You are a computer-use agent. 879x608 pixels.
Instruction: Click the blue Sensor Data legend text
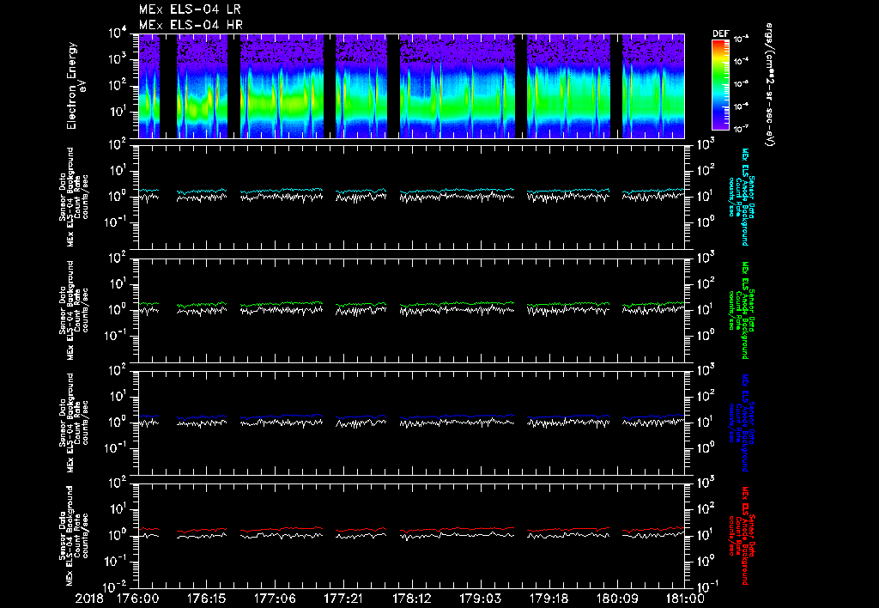tap(753, 423)
